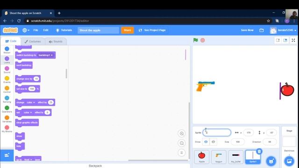Open Tutorials from the menu bar
The height and width of the screenshot is (168, 299).
pos(64,30)
